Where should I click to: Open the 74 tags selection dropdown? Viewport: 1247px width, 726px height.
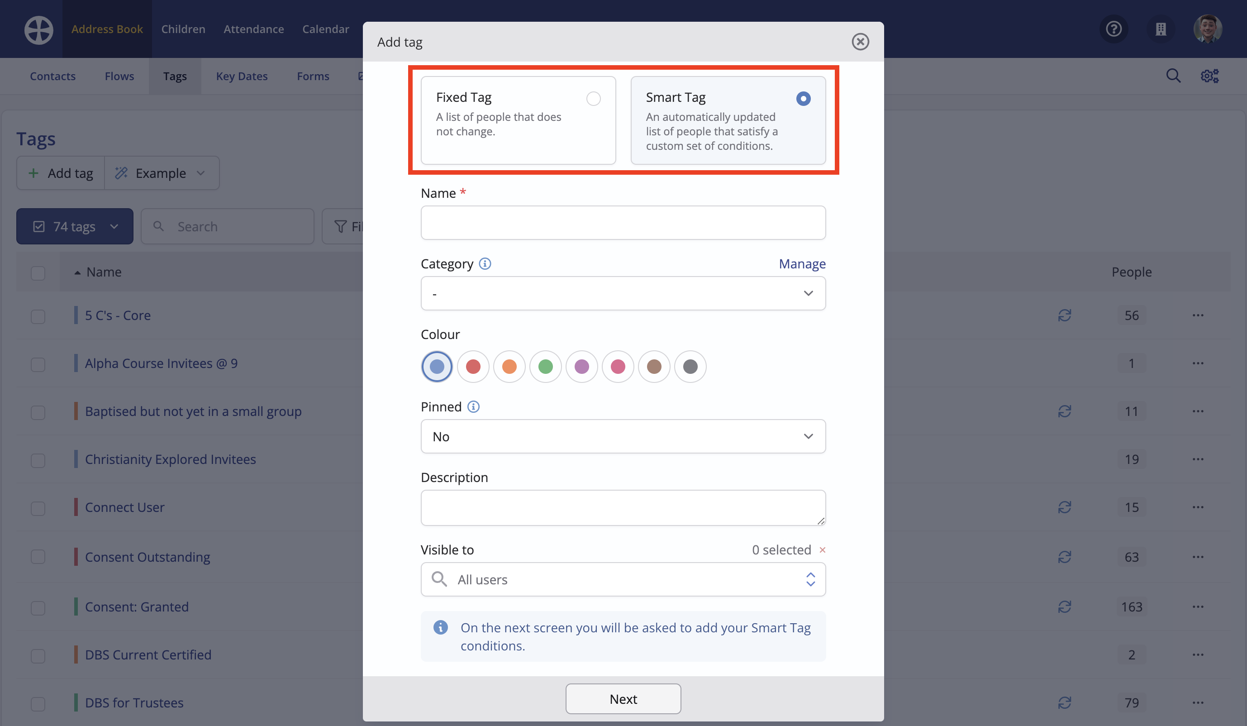pos(75,226)
